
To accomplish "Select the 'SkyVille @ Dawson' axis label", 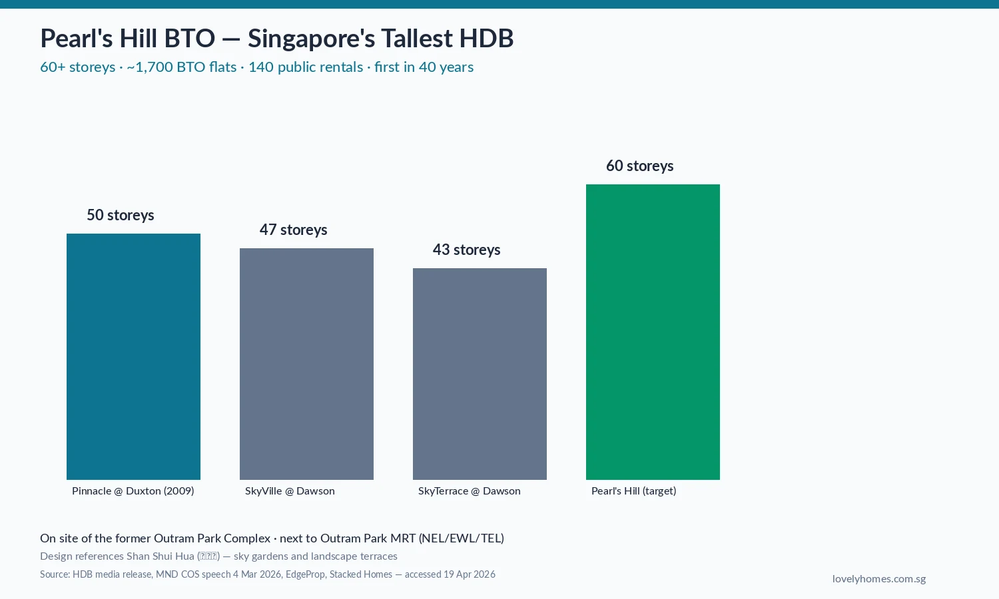I will pyautogui.click(x=290, y=491).
